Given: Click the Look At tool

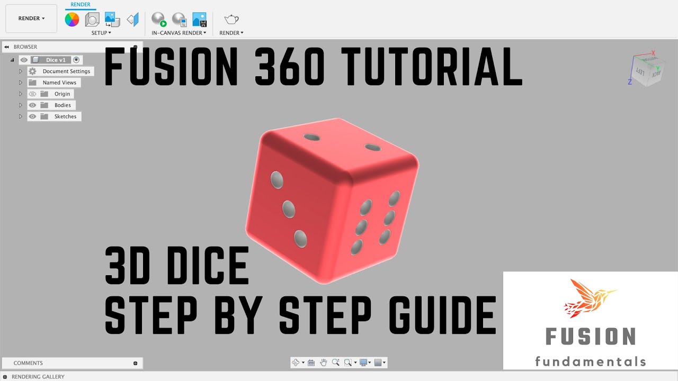Looking at the screenshot, I should pos(311,362).
